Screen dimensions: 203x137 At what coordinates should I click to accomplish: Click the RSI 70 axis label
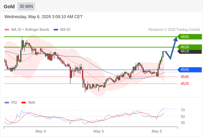tap(183, 110)
